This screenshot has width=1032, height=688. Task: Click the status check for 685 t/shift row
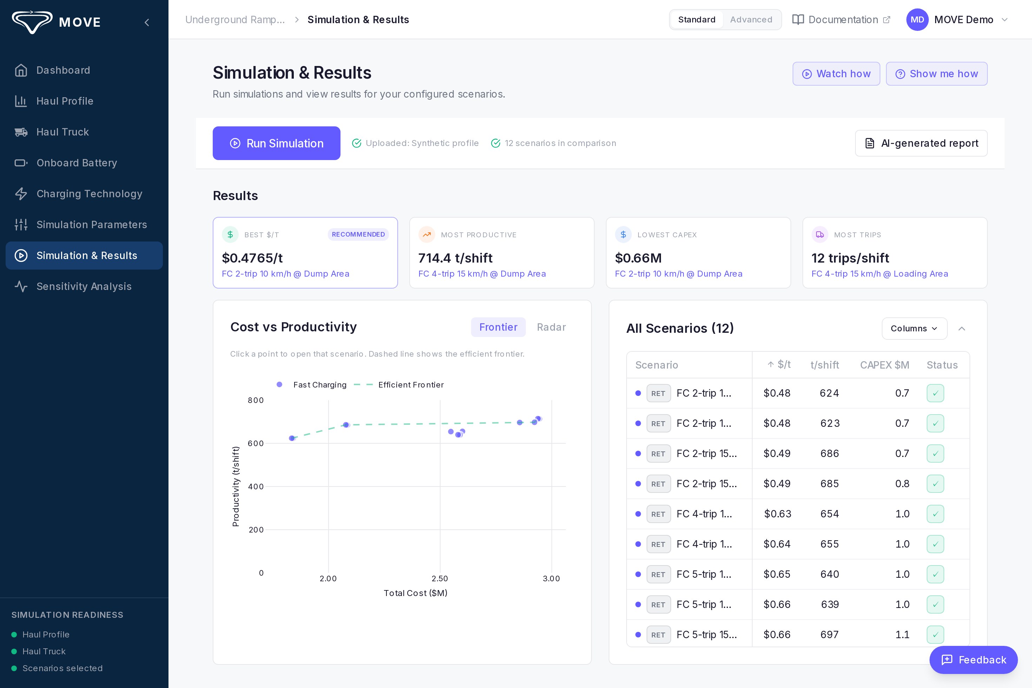click(935, 484)
